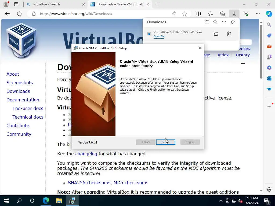Open downloads folder from Downloads panel header

pyautogui.click(x=207, y=22)
